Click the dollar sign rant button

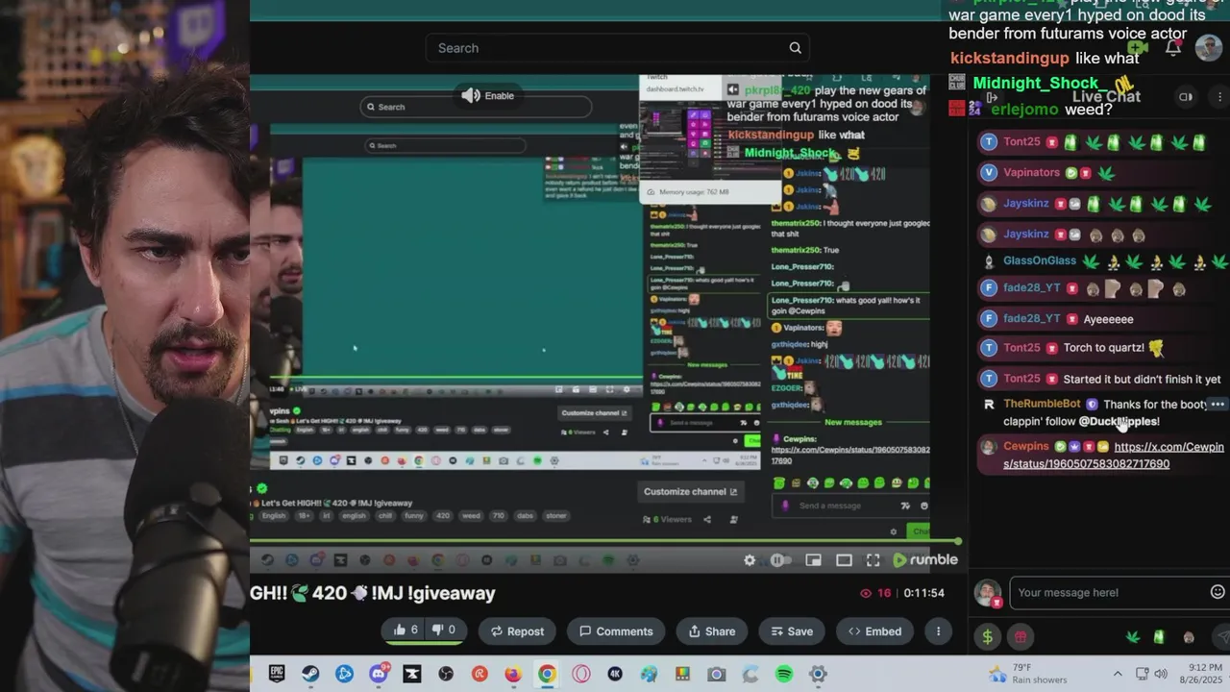[988, 636]
